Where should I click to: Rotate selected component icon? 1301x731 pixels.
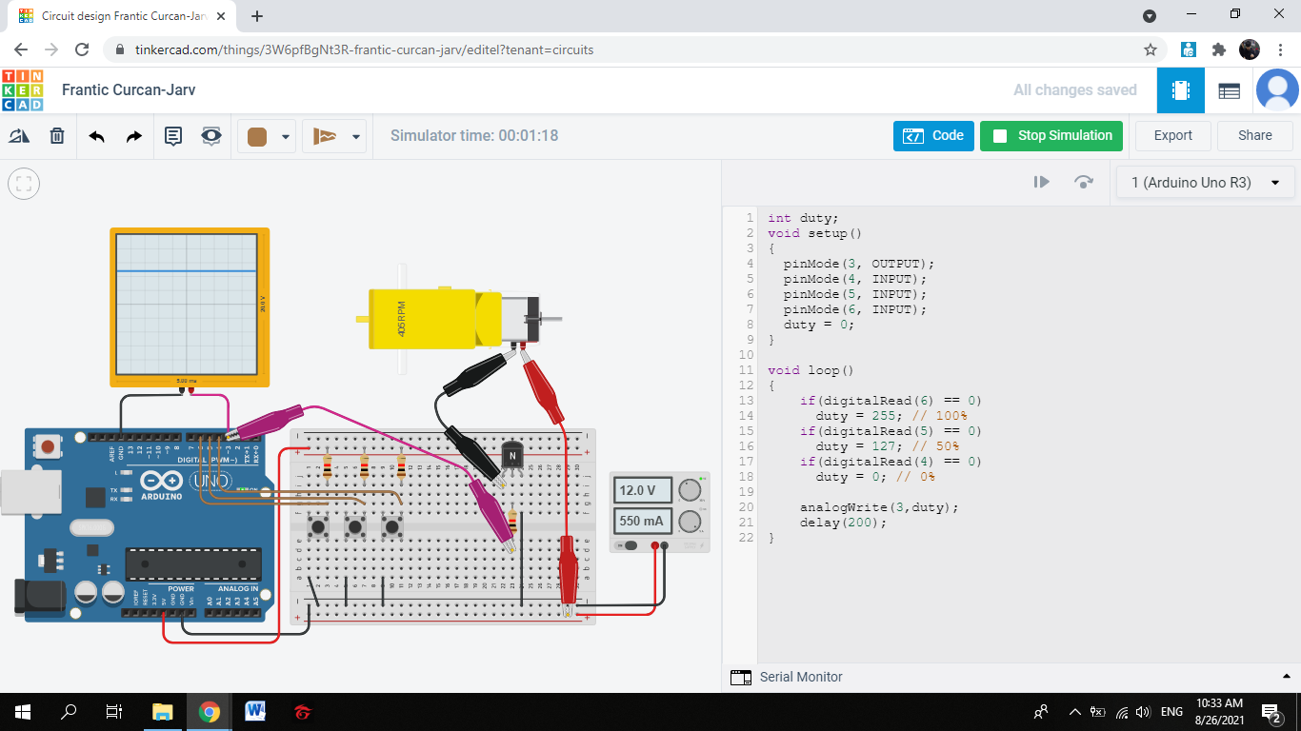point(19,136)
